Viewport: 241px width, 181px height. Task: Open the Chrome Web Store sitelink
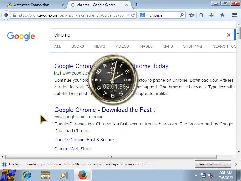[x=72, y=149]
